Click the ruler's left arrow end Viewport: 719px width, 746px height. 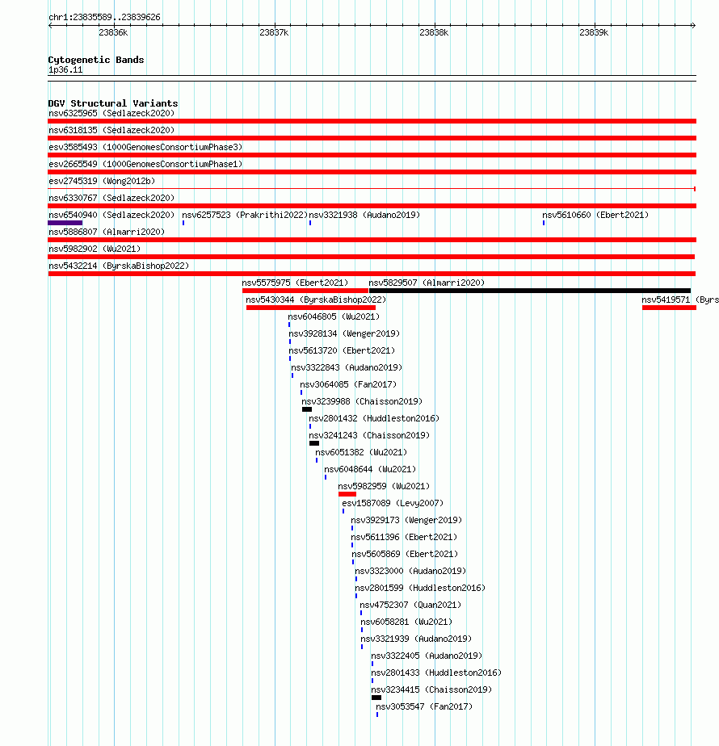[x=50, y=25]
